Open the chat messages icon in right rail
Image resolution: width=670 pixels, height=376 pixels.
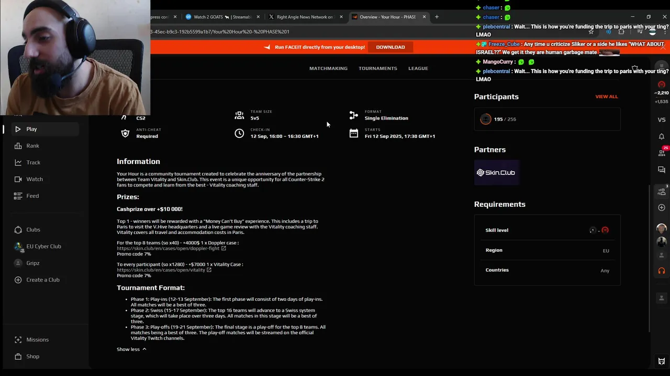(x=662, y=170)
